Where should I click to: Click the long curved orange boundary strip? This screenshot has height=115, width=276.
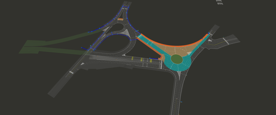[172, 45]
